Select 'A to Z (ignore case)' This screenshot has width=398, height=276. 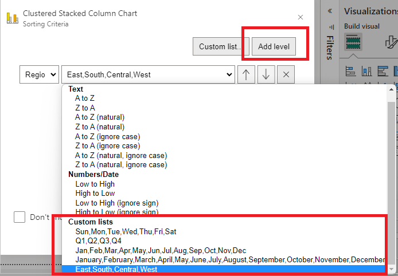pos(108,137)
